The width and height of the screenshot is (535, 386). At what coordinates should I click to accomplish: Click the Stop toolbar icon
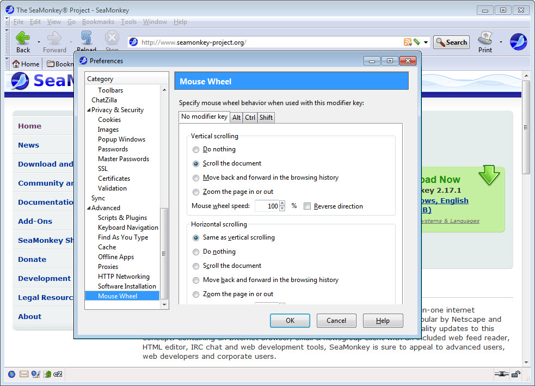click(112, 38)
